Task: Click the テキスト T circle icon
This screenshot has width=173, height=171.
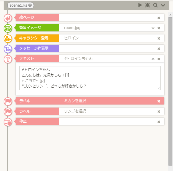Action: point(8,59)
